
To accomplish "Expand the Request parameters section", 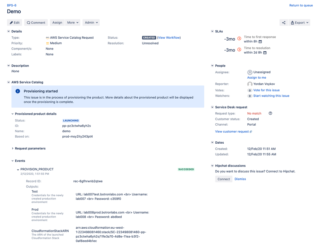I will 12,148.
